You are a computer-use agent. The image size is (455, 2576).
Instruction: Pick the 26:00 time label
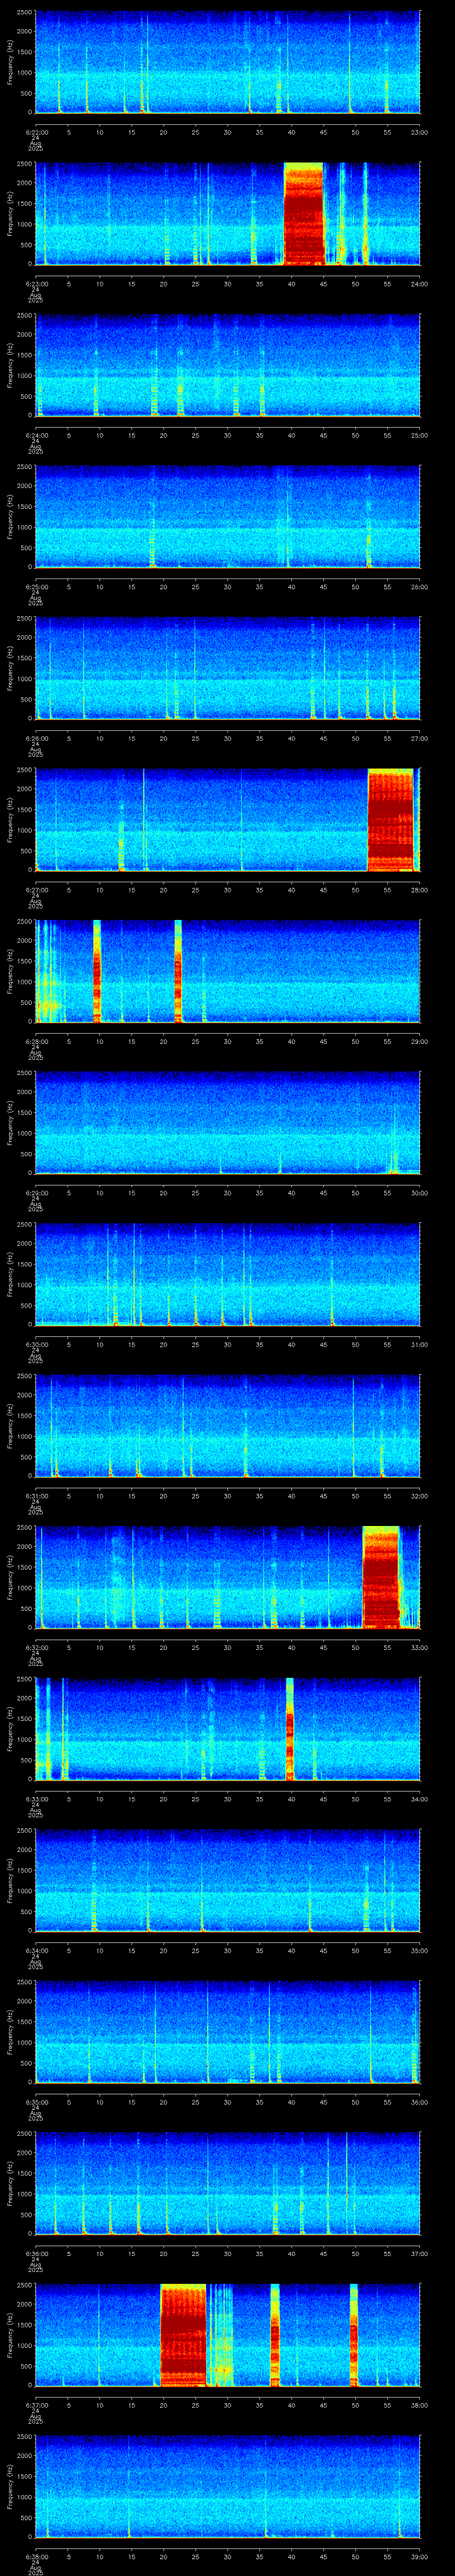(419, 586)
